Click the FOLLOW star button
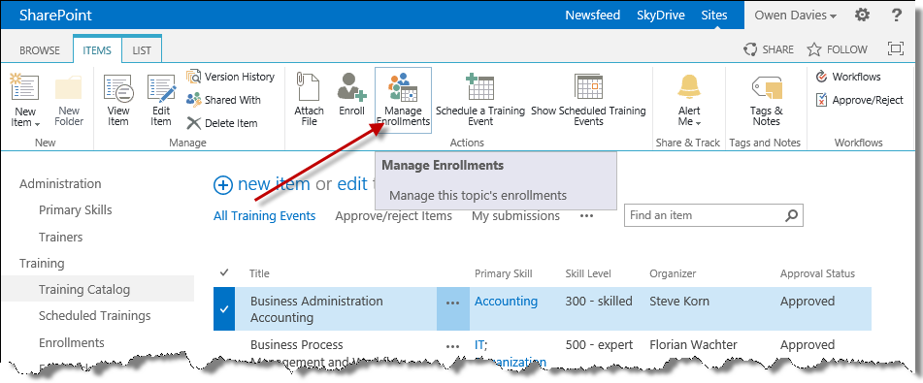This screenshot has width=923, height=383. [837, 49]
